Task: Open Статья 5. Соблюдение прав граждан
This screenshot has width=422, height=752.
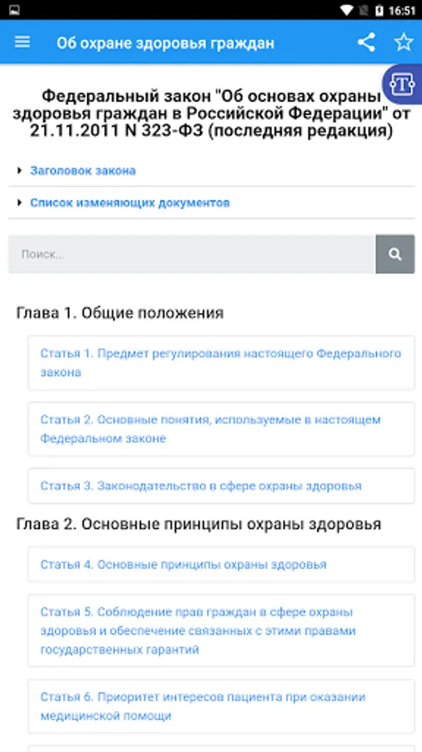Action: point(221,631)
